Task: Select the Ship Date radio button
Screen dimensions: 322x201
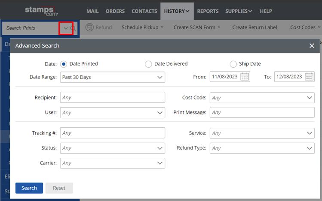Action: click(233, 64)
